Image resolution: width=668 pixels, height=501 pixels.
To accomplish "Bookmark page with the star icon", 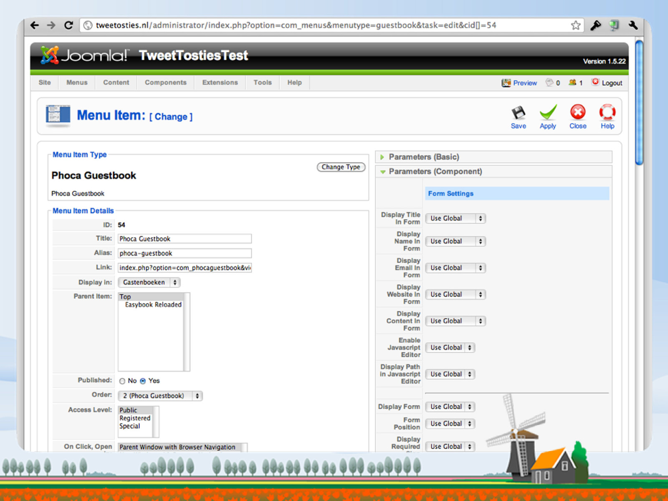I will click(x=576, y=25).
